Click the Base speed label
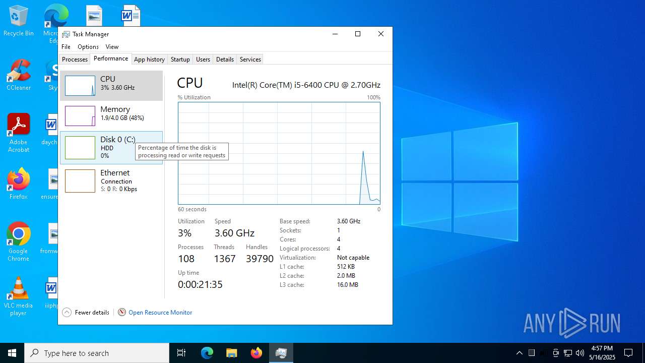 (295, 221)
